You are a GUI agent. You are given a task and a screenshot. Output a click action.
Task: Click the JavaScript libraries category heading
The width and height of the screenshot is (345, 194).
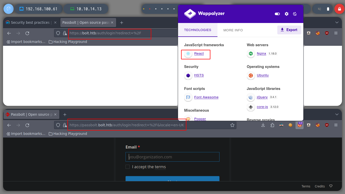tap(263, 89)
